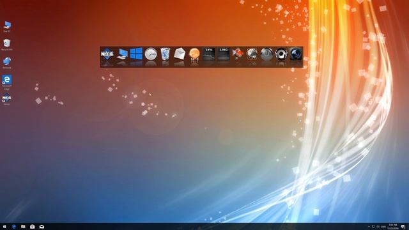409x230 pixels.
Task: Click the CPU usage meter in the dock
Action: tap(209, 54)
